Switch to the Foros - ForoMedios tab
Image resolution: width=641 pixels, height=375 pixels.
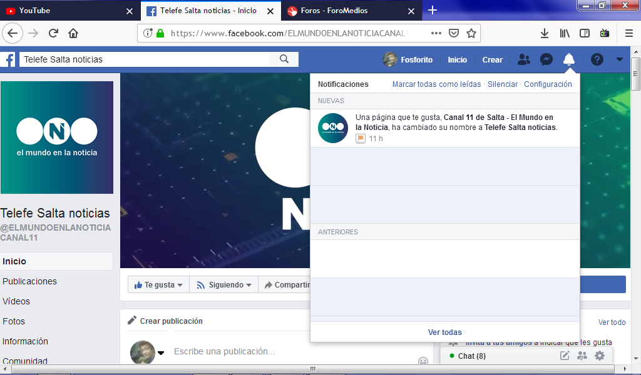click(347, 11)
